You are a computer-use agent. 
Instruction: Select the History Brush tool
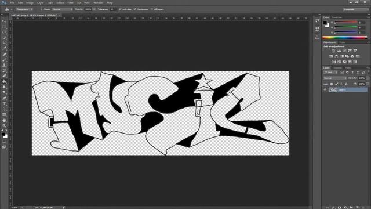[x=4, y=71]
